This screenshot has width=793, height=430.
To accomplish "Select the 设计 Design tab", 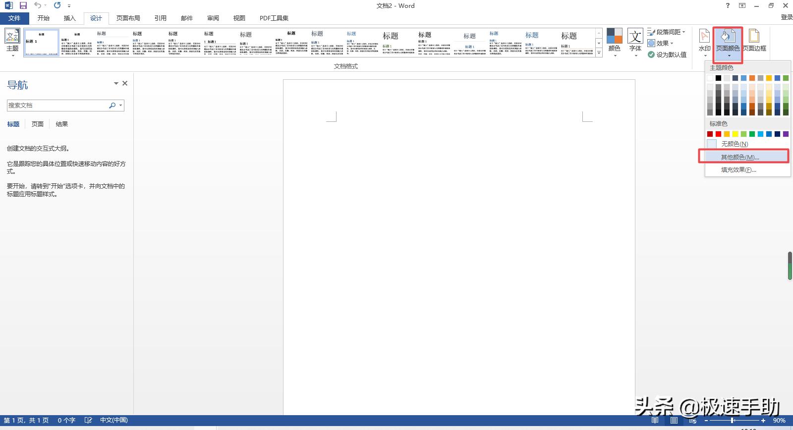I will 96,18.
